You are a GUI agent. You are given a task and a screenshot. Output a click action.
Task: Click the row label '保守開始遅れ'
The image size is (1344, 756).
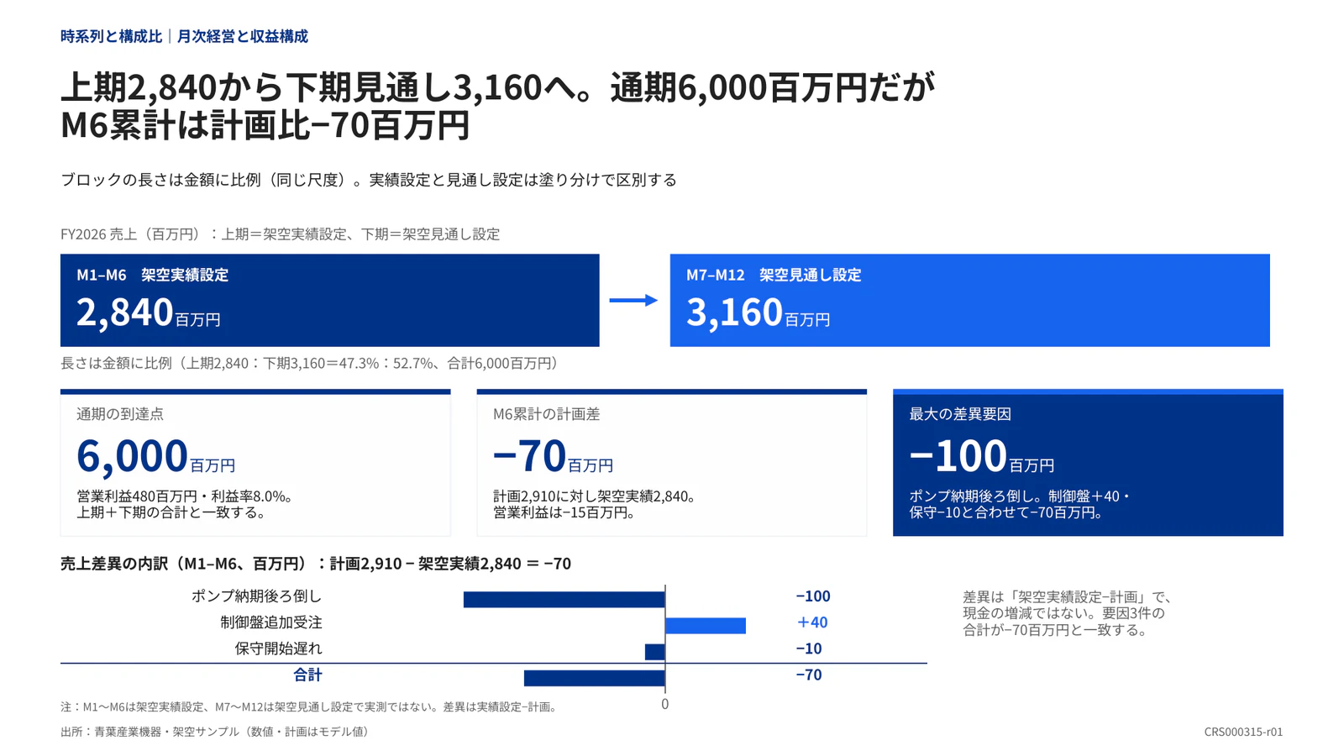click(278, 648)
